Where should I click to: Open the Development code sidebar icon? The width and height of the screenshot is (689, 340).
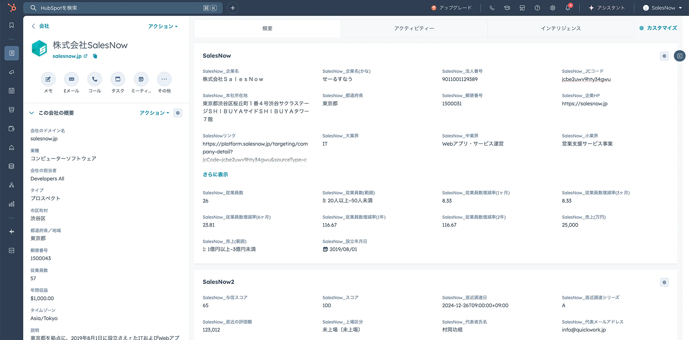[11, 250]
